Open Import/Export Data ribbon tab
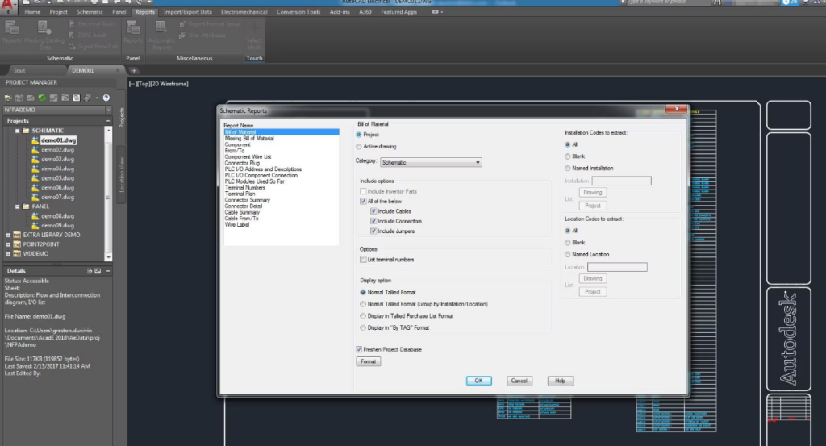 [x=187, y=11]
